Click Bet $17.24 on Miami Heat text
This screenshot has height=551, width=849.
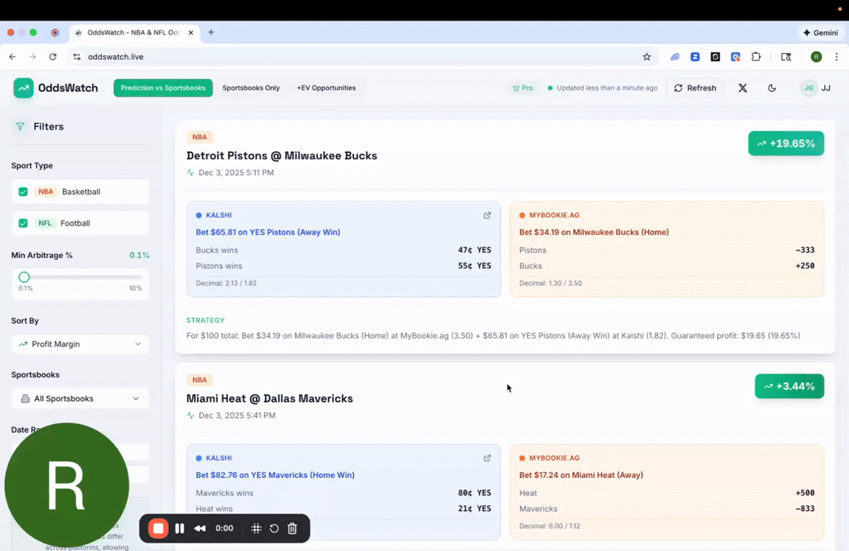coord(581,475)
